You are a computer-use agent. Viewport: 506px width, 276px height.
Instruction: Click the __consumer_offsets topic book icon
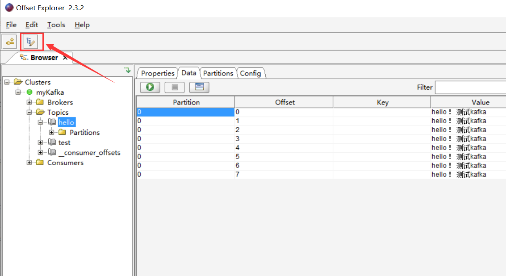click(52, 152)
